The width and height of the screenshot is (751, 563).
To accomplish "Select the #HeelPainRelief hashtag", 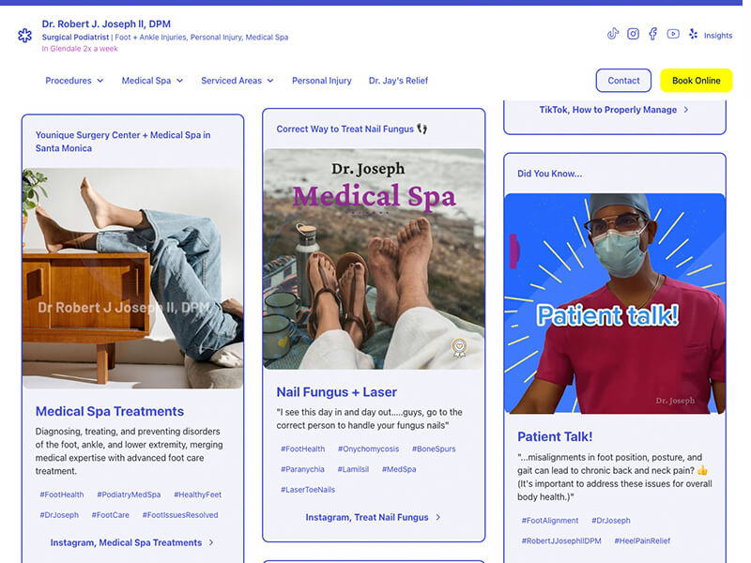I will [x=642, y=541].
